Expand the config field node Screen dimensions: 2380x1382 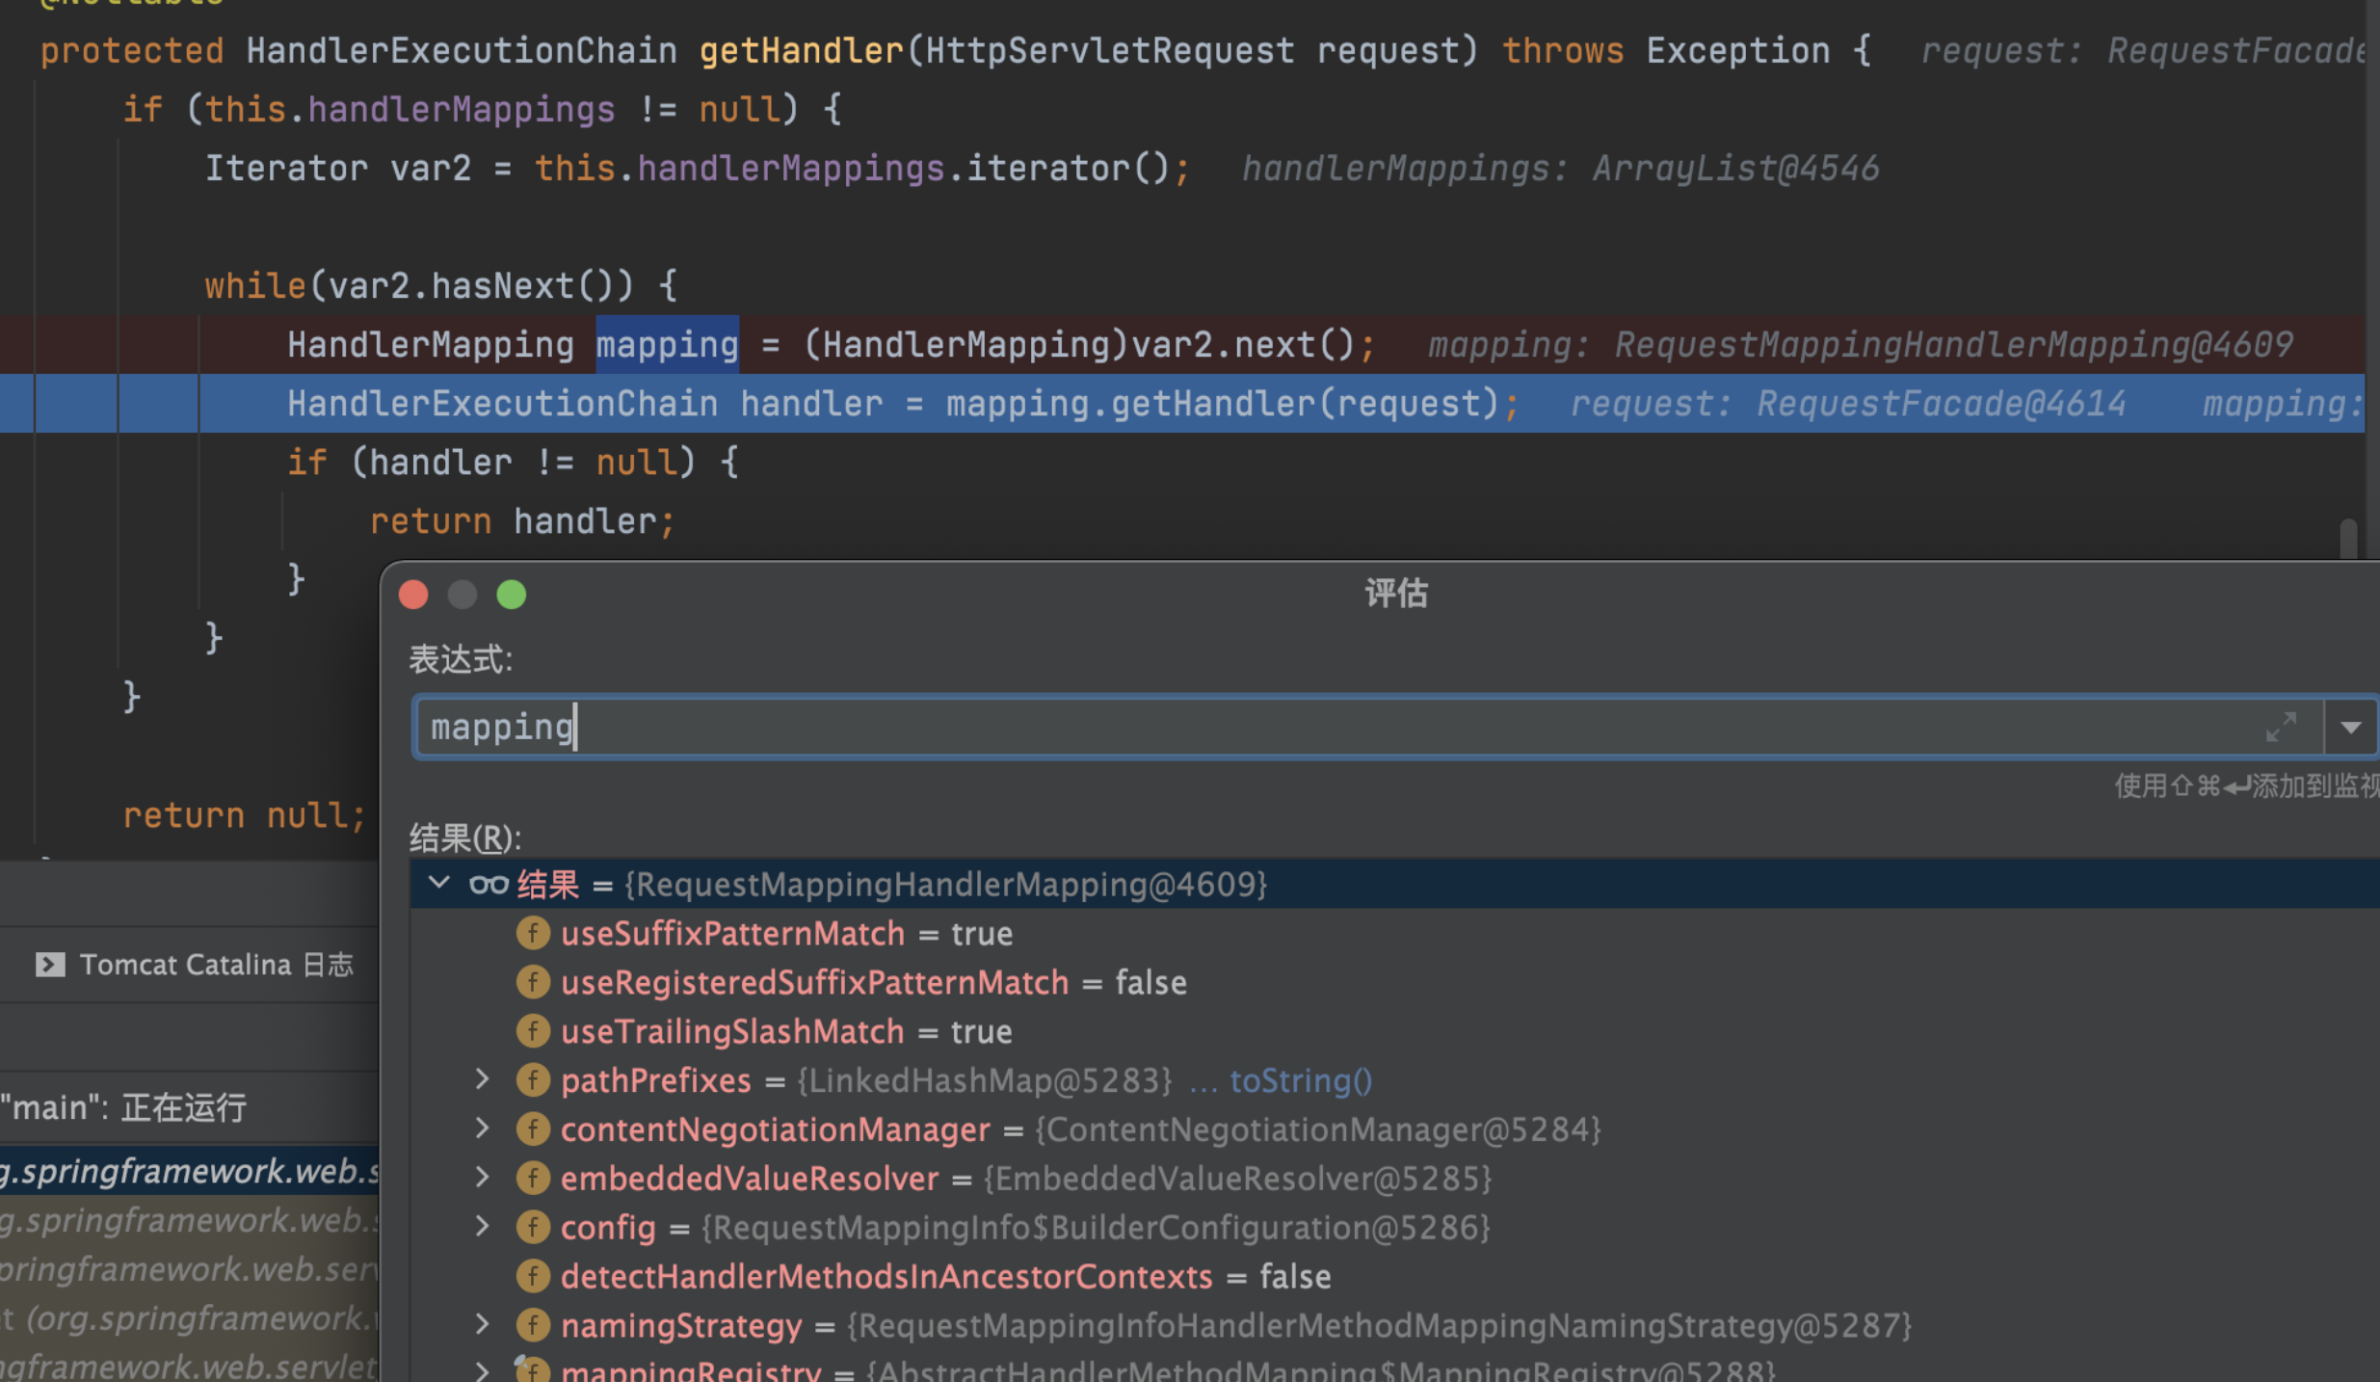tap(483, 1227)
